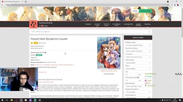Click the taskbar clock and date
Screen dimensions: 183x102
175,100
